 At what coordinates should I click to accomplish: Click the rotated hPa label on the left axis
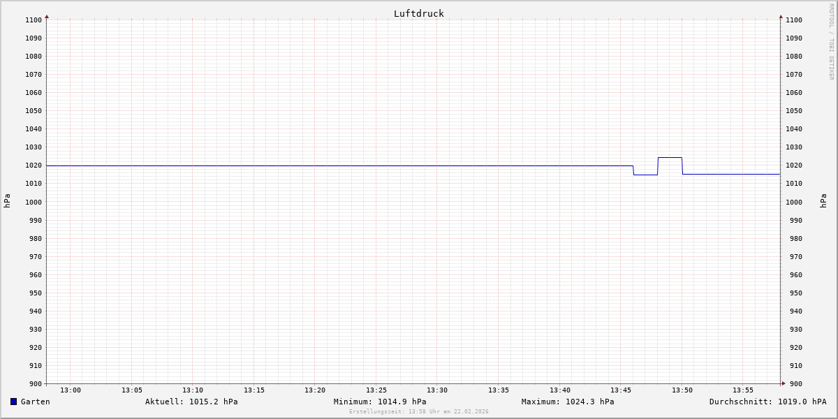coord(7,200)
